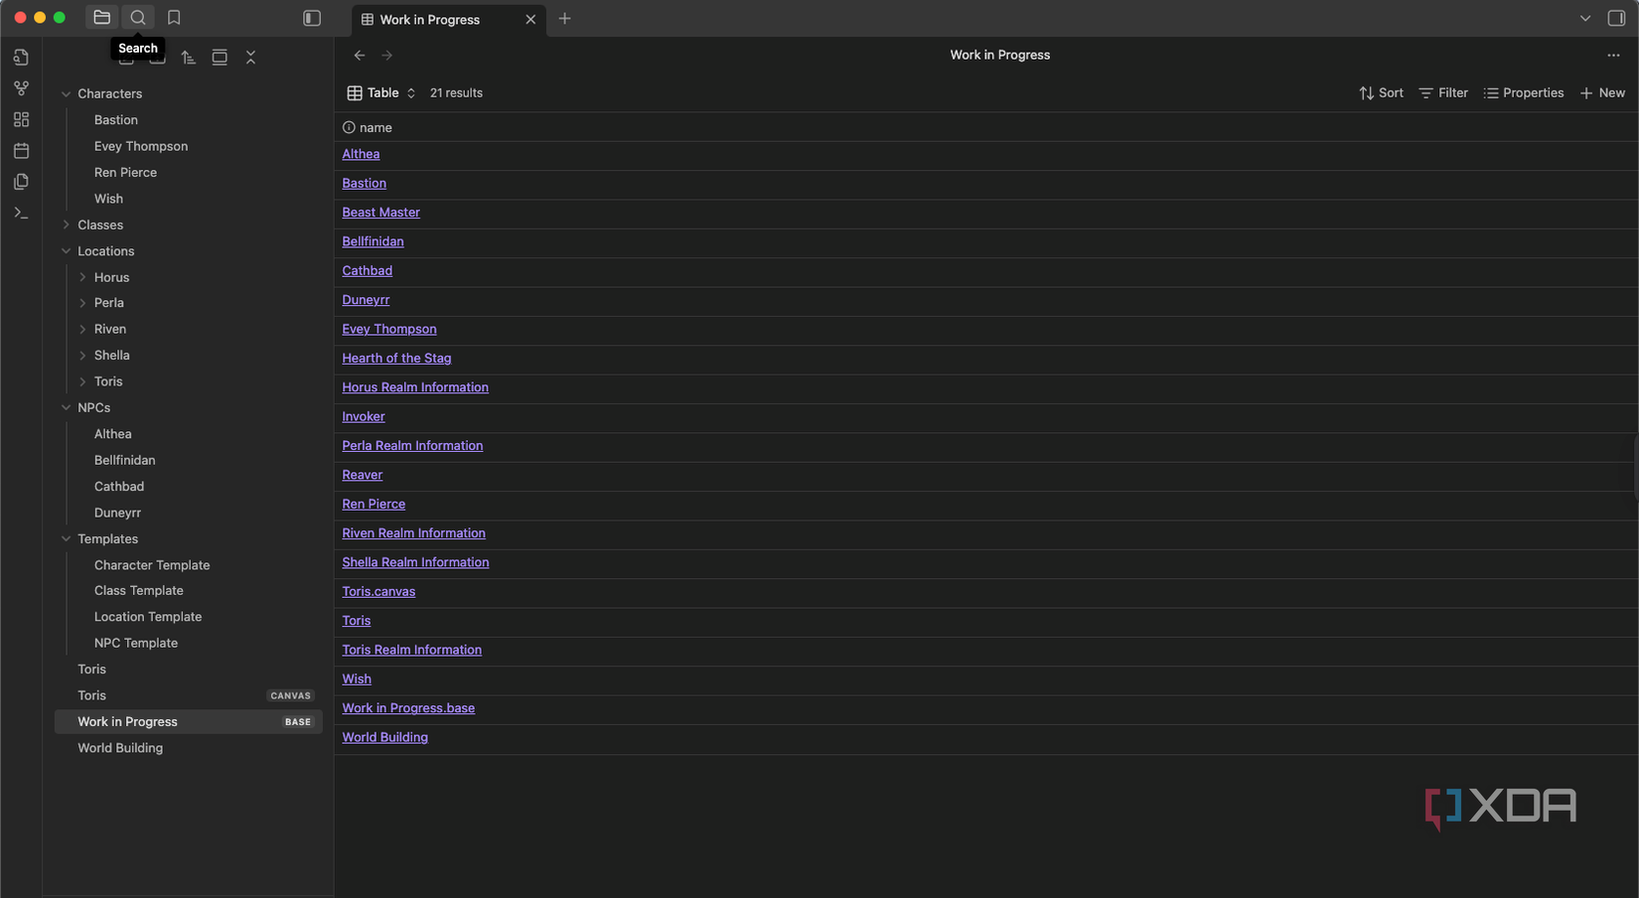Viewport: 1639px width, 898px height.
Task: Collapse all folders icon
Action: [x=250, y=58]
